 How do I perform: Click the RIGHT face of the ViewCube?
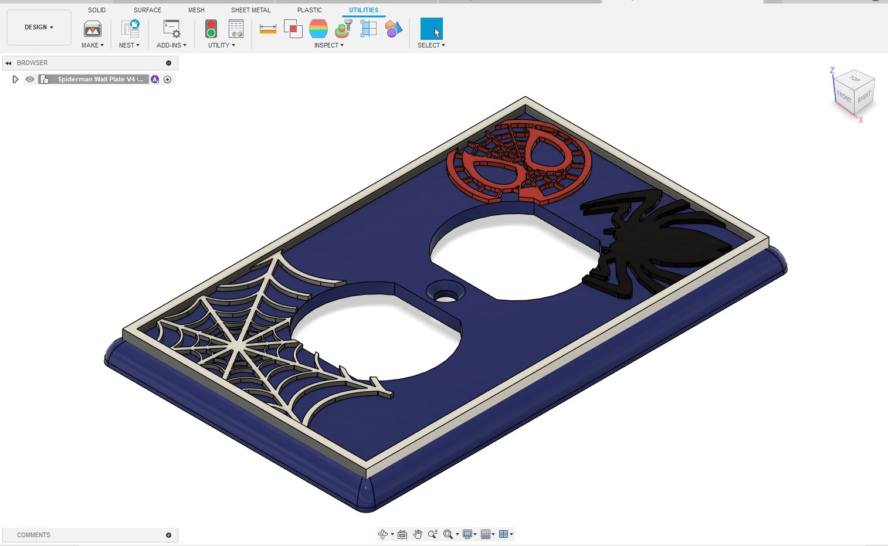point(865,97)
